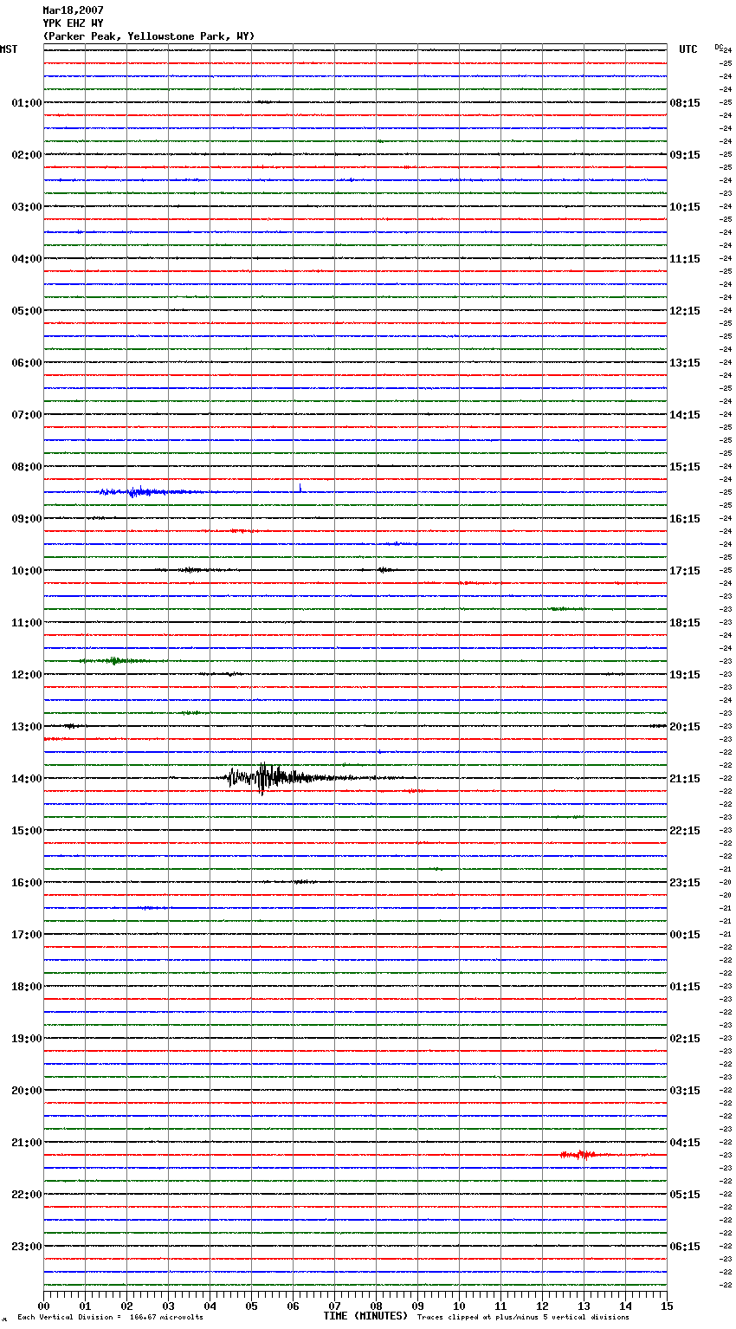This screenshot has width=736, height=1329.
Task: Click minute tick label 15 on bottom axis
Action: [x=667, y=1306]
